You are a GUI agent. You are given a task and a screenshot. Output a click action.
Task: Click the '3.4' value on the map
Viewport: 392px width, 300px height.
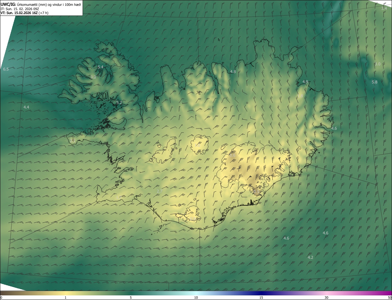coord(384,8)
